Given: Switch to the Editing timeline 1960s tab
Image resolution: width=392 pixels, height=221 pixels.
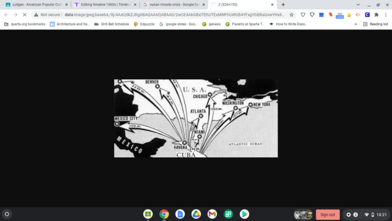Looking at the screenshot, I should [105, 4].
